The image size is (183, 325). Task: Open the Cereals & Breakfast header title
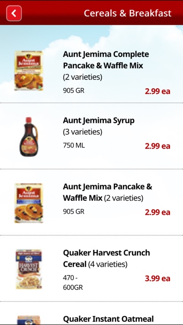[x=127, y=13]
